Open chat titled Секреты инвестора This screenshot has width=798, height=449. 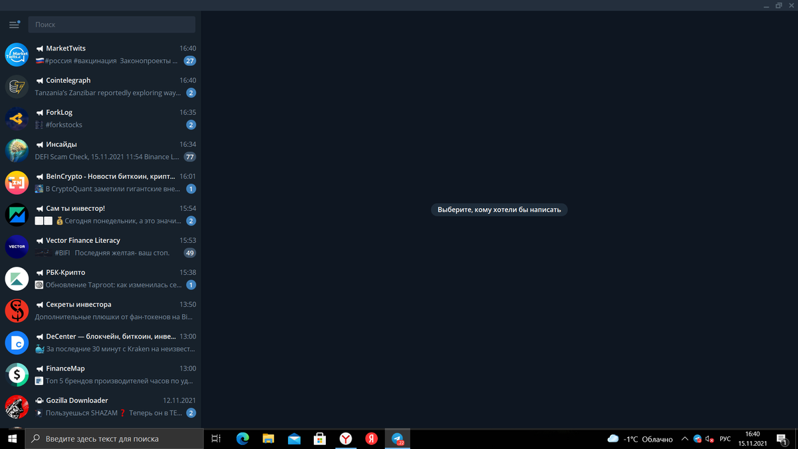coord(78,304)
